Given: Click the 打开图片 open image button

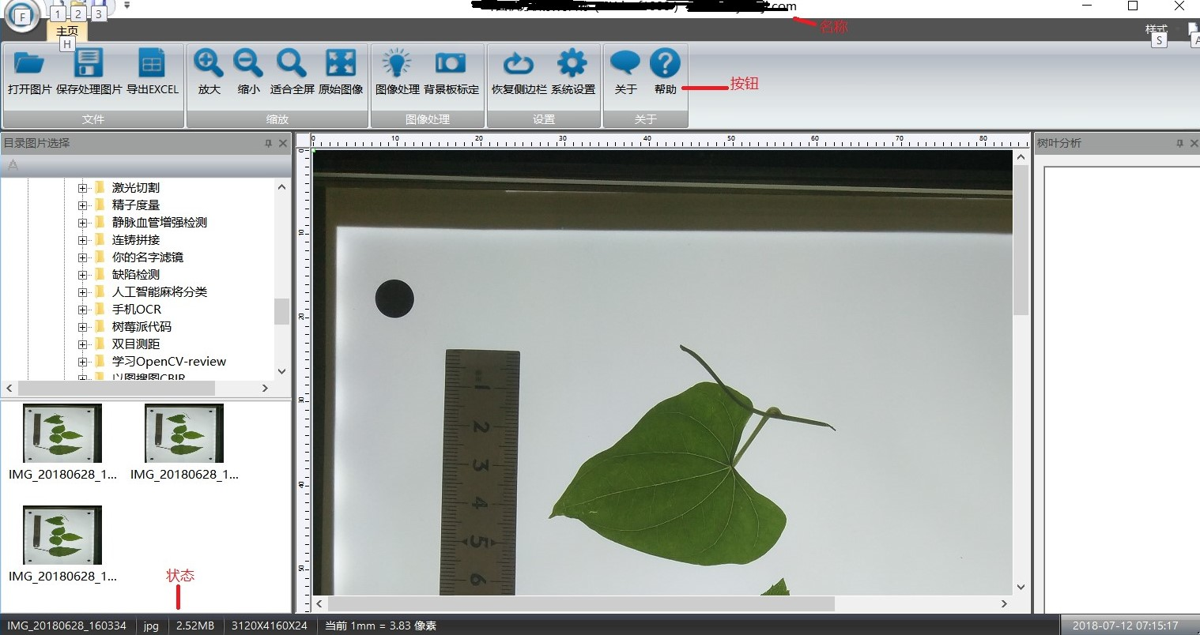Looking at the screenshot, I should click(x=30, y=72).
